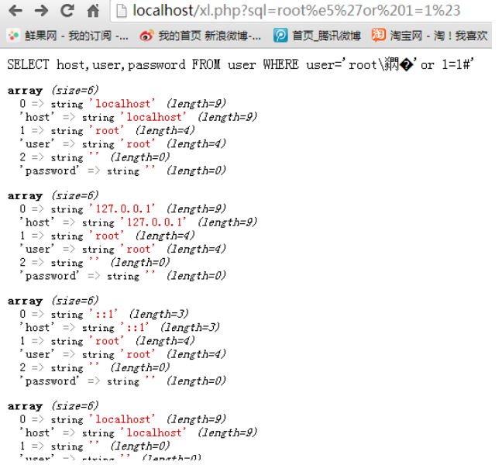Open the 淘宝网 - 淘！我喜欢 bookmark
The image size is (502, 472).
[429, 36]
